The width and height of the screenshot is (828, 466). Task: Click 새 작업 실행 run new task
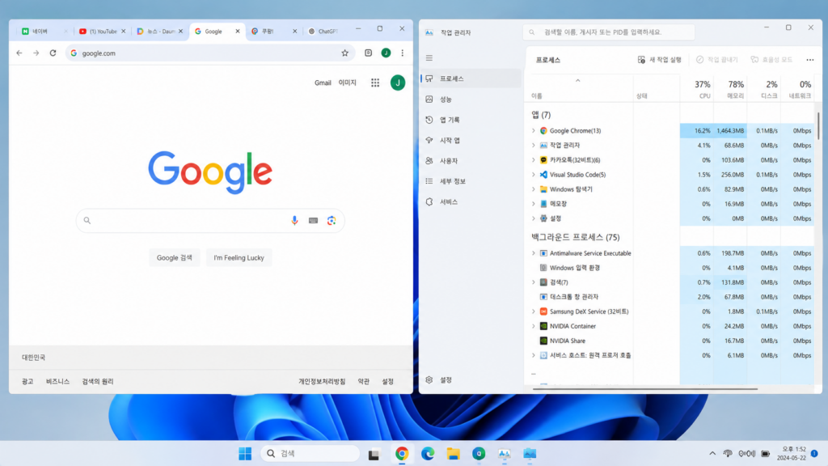[x=660, y=60]
